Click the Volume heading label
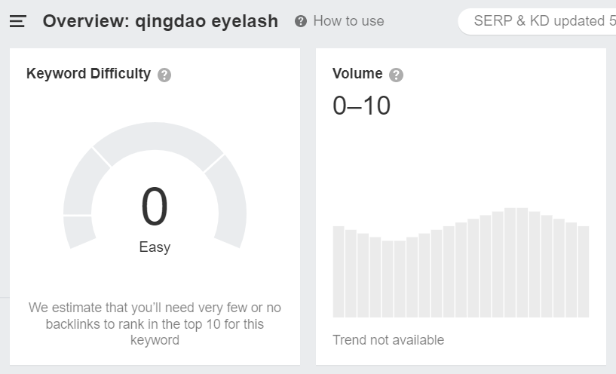This screenshot has width=616, height=374. (x=357, y=73)
